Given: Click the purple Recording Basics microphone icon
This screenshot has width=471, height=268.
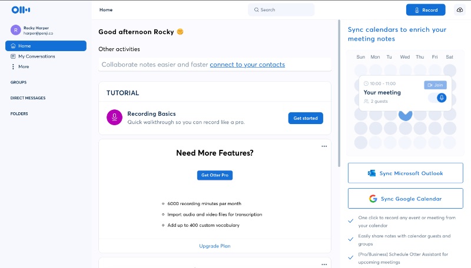Looking at the screenshot, I should click(114, 117).
